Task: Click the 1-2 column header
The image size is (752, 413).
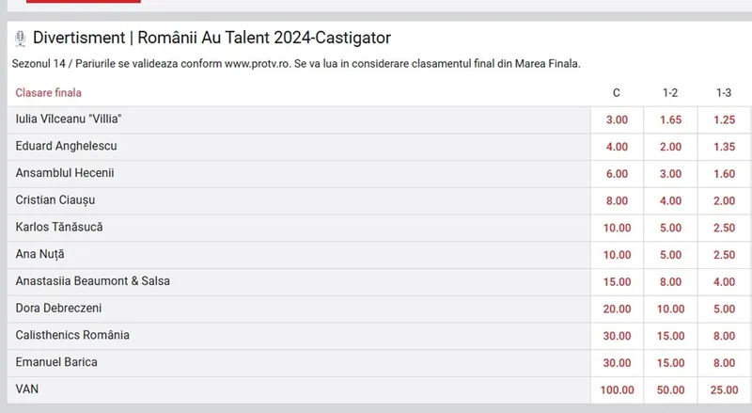Action: pyautogui.click(x=670, y=93)
